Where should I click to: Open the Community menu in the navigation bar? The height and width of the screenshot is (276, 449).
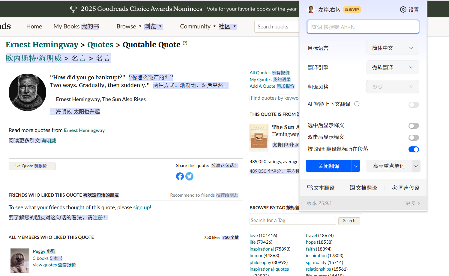(x=198, y=26)
